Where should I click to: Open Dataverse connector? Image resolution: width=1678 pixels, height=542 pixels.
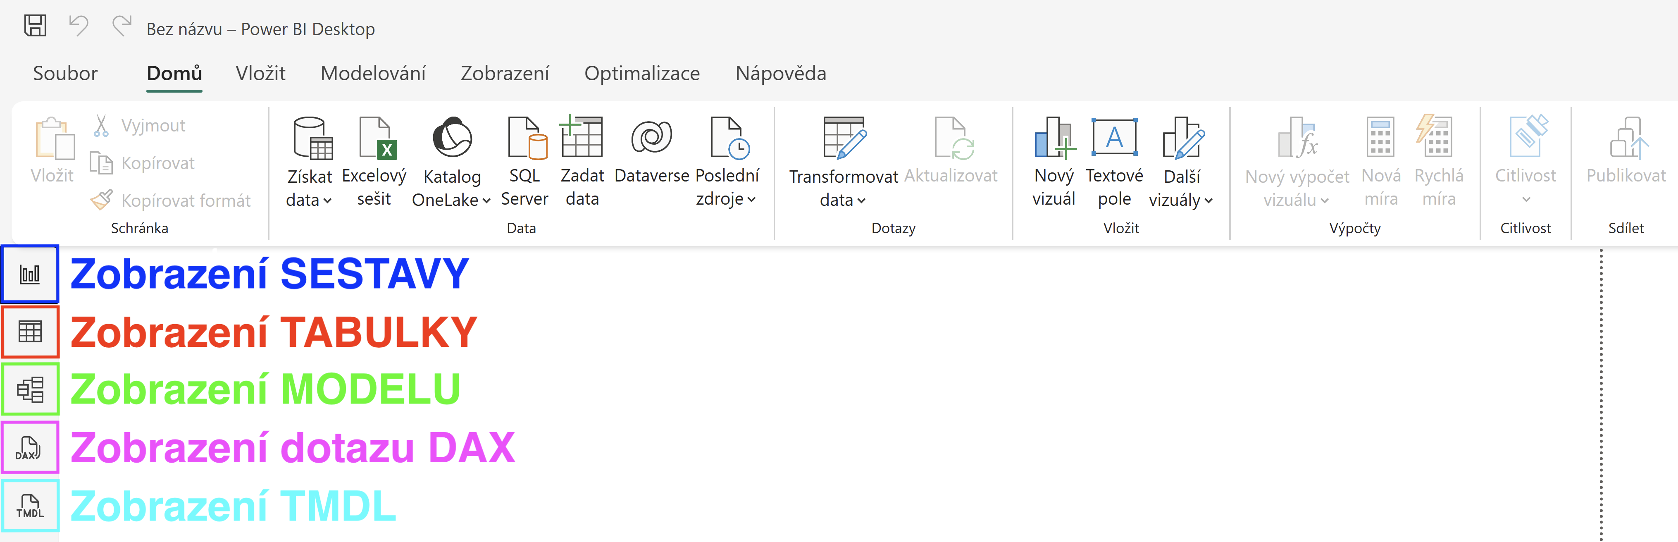pyautogui.click(x=651, y=150)
